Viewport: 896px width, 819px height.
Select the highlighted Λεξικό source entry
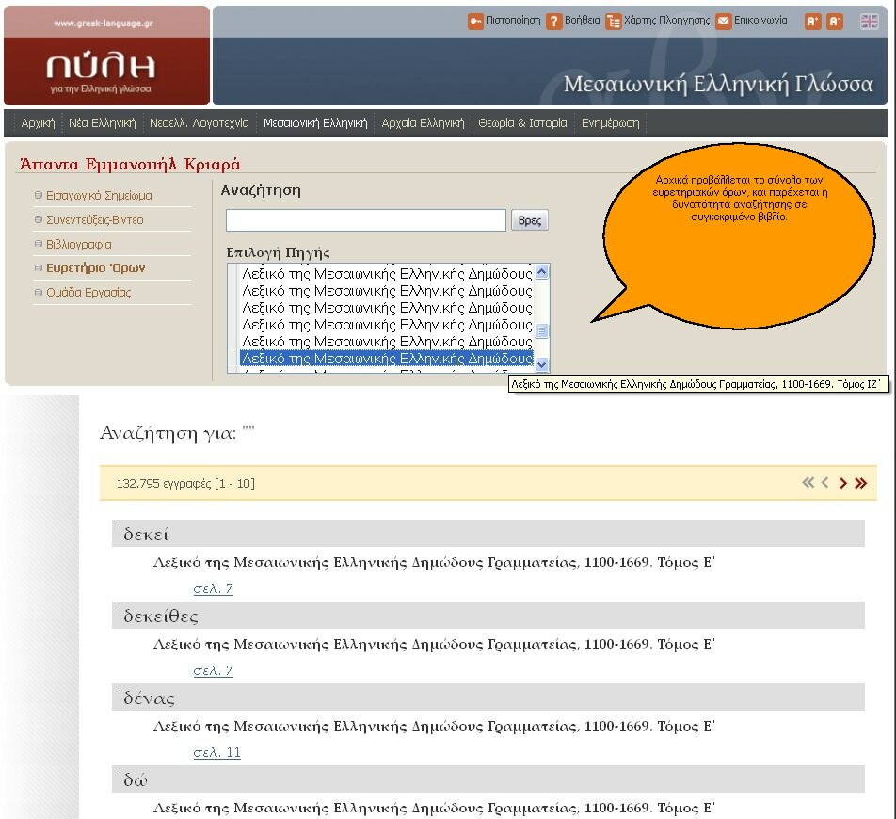click(386, 359)
